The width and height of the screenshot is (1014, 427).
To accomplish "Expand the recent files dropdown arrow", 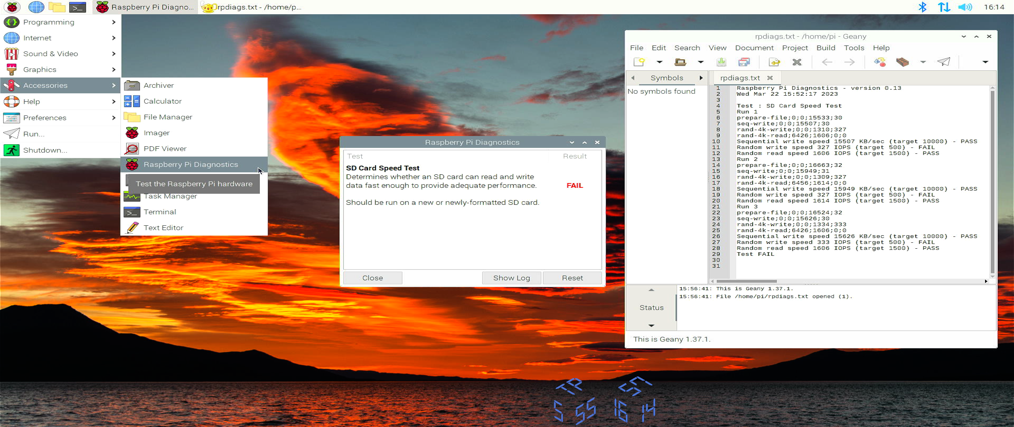I will coord(700,62).
